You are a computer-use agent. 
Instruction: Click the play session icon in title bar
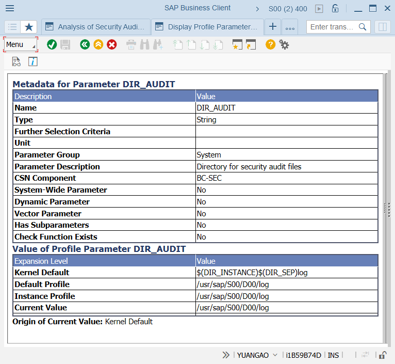(x=319, y=9)
